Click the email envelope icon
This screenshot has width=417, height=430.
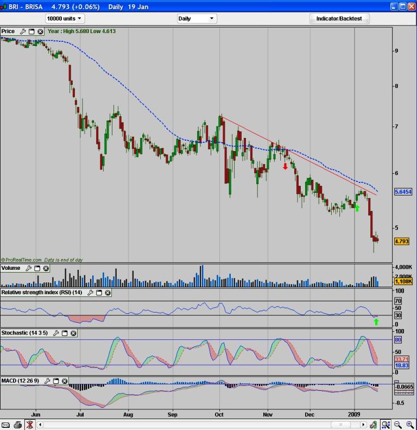pyautogui.click(x=5, y=425)
